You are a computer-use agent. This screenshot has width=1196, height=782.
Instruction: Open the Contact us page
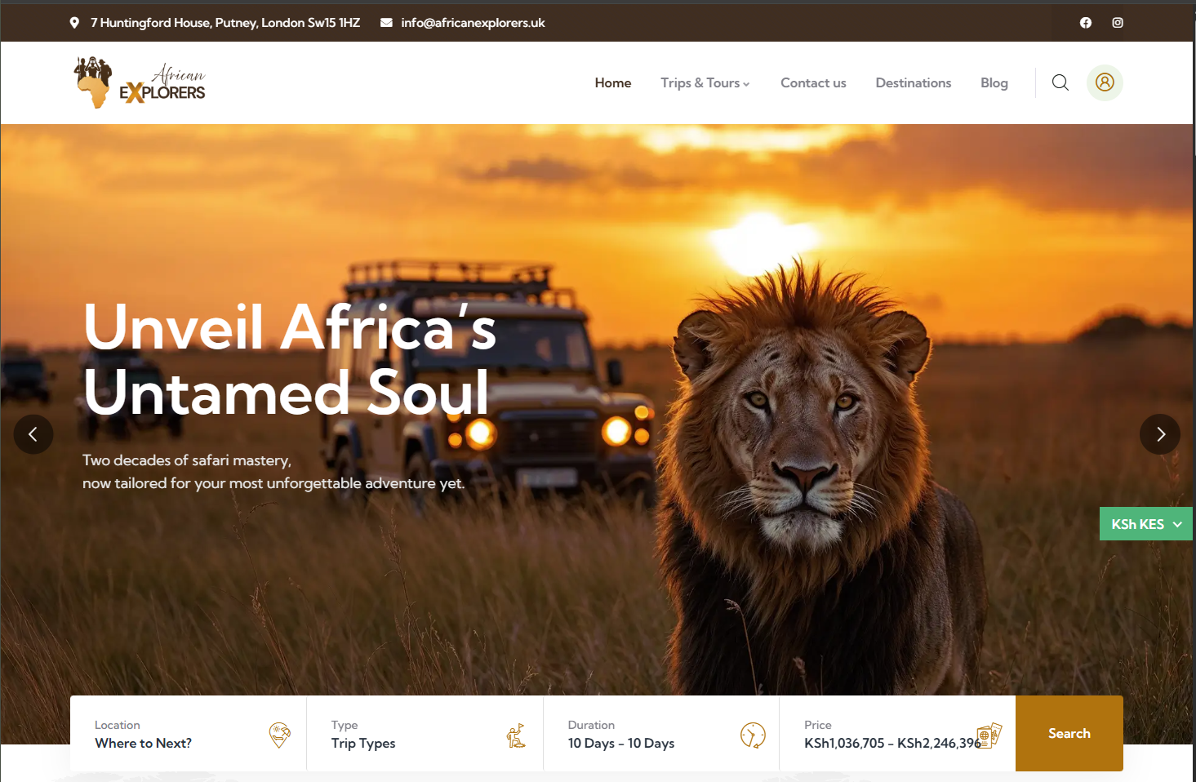point(813,82)
